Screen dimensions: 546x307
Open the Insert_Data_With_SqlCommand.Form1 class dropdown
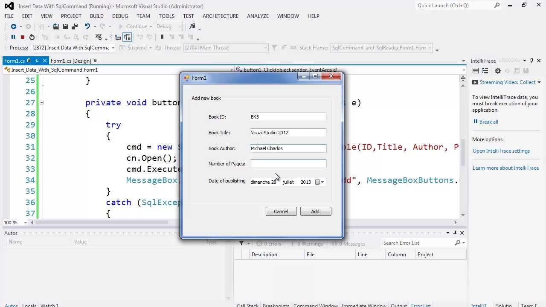(x=232, y=70)
